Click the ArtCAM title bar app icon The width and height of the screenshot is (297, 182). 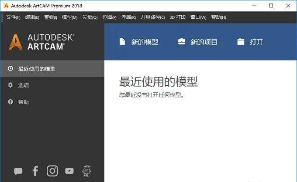point(6,6)
